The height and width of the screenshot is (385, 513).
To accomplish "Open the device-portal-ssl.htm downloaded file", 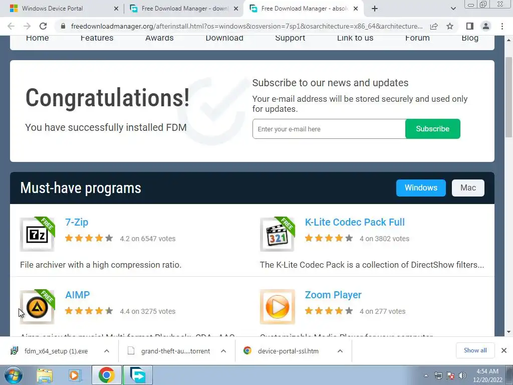I will (x=282, y=351).
